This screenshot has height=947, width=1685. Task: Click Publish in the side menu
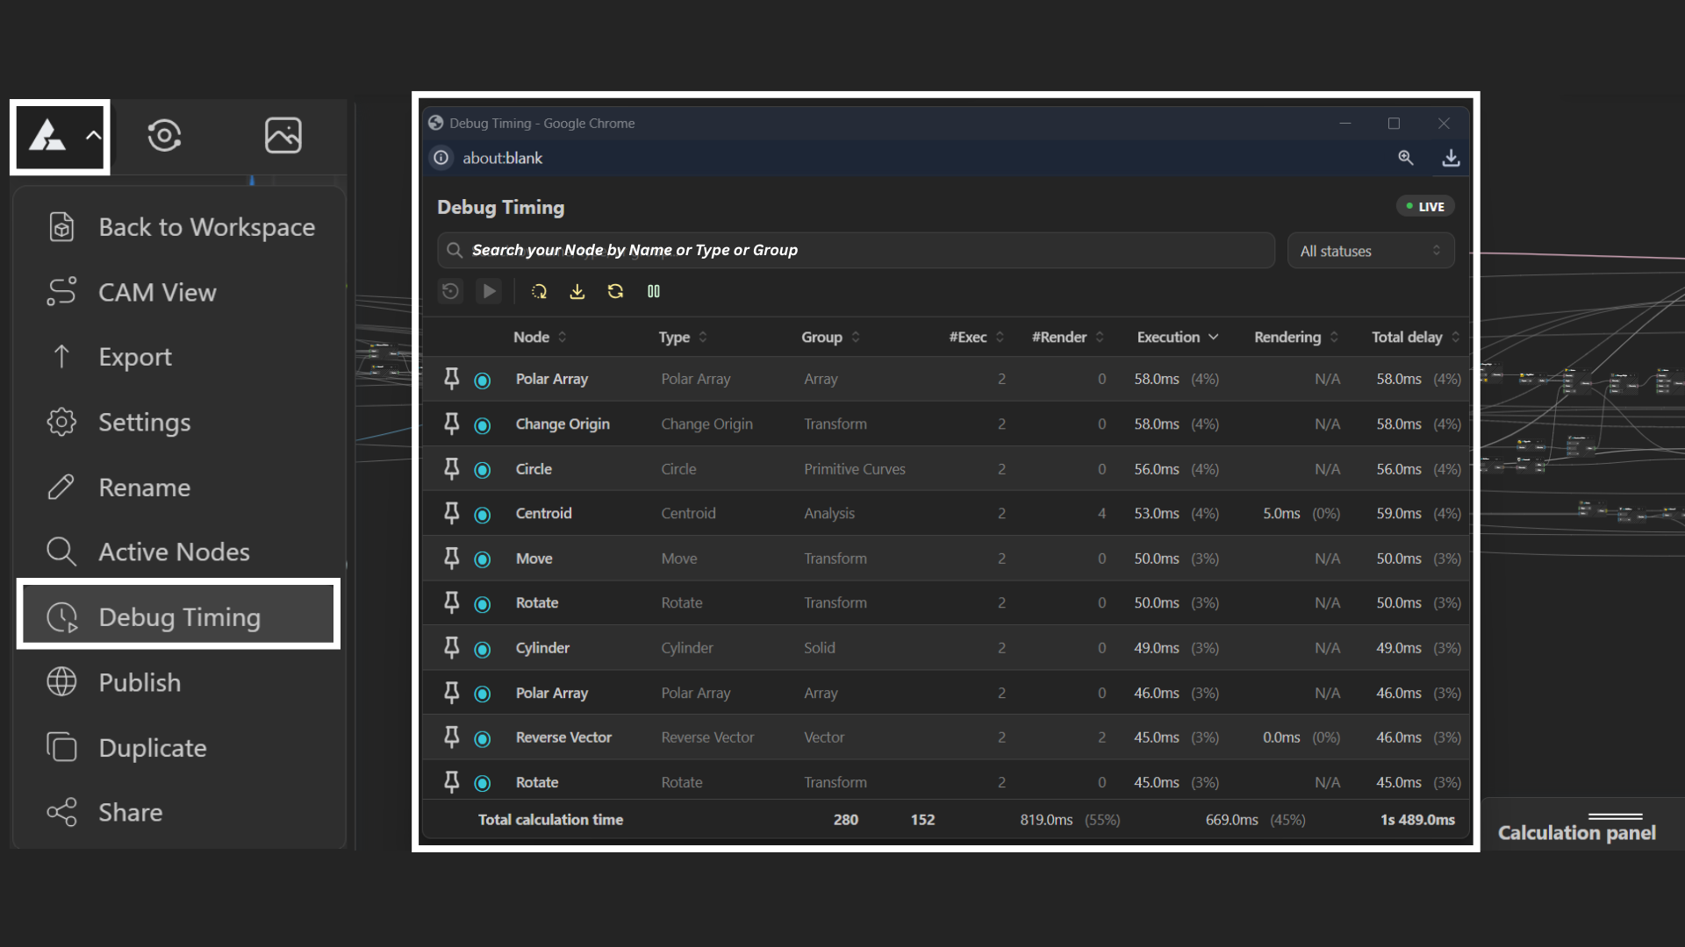pos(140,682)
